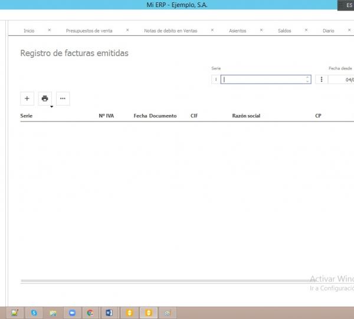354x319 pixels.
Task: Close the Diario tab
Action: tap(349, 30)
